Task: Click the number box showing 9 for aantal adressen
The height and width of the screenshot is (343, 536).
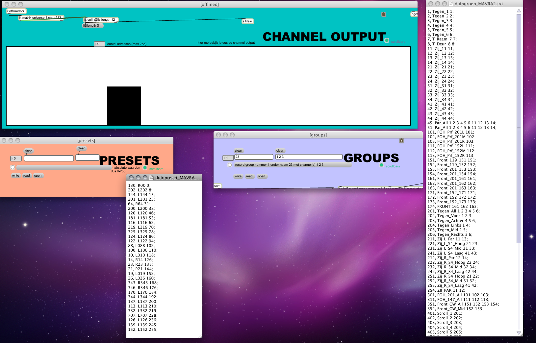Action: point(99,44)
